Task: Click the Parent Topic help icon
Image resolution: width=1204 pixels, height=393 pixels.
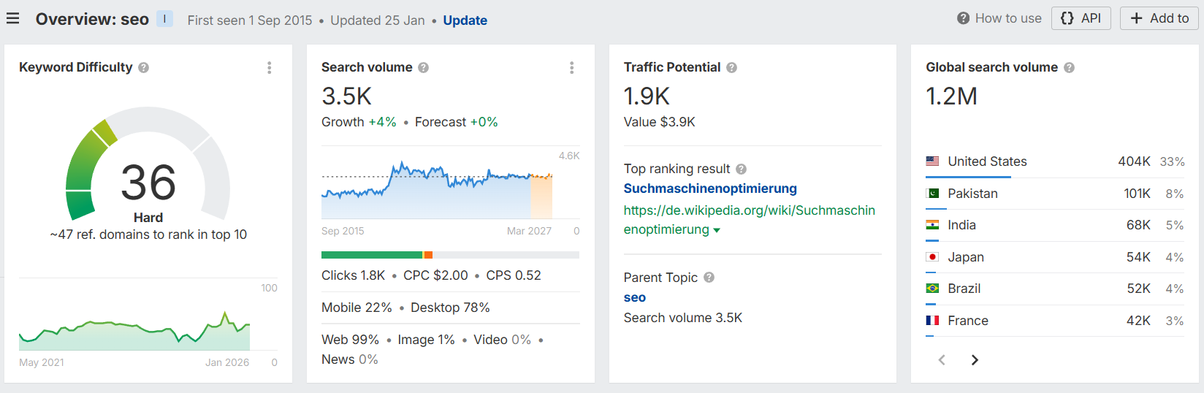Action: coord(709,278)
